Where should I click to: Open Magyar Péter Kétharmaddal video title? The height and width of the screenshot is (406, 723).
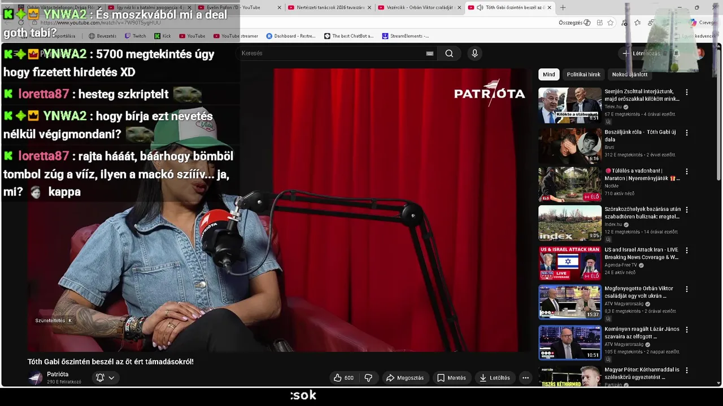coord(642,373)
